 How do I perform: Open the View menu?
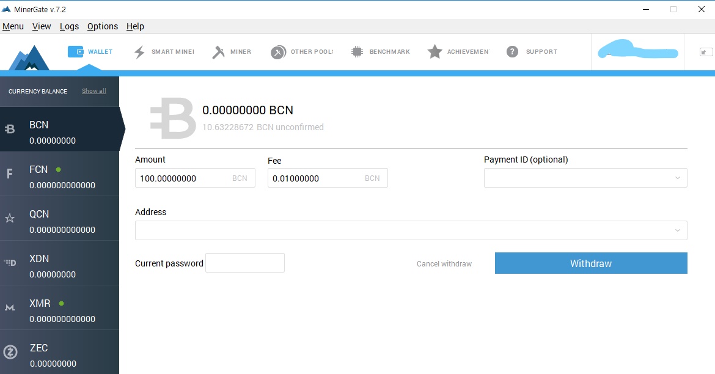click(42, 26)
